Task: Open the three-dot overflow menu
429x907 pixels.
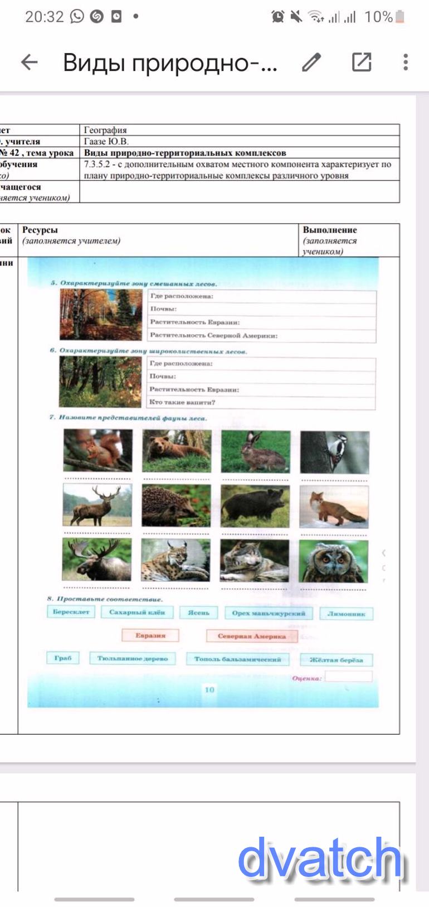Action: tap(406, 62)
